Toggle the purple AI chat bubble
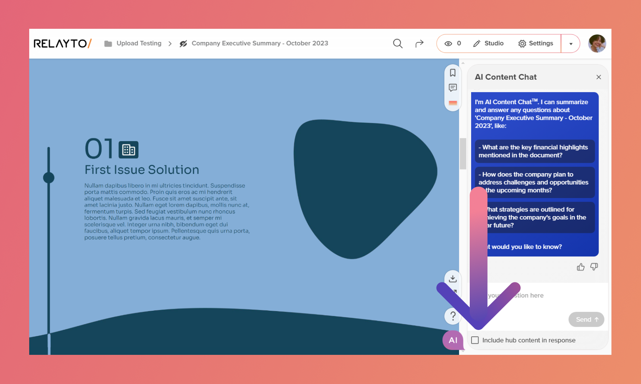 click(453, 340)
